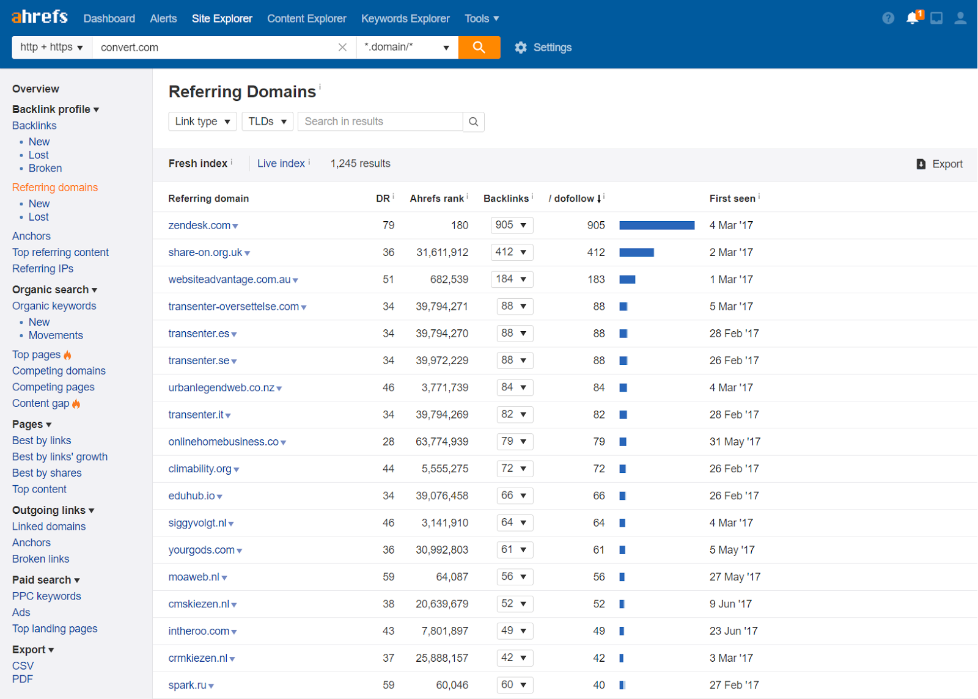The height and width of the screenshot is (699, 978).
Task: Click the Ahrefs logo
Action: tap(40, 16)
